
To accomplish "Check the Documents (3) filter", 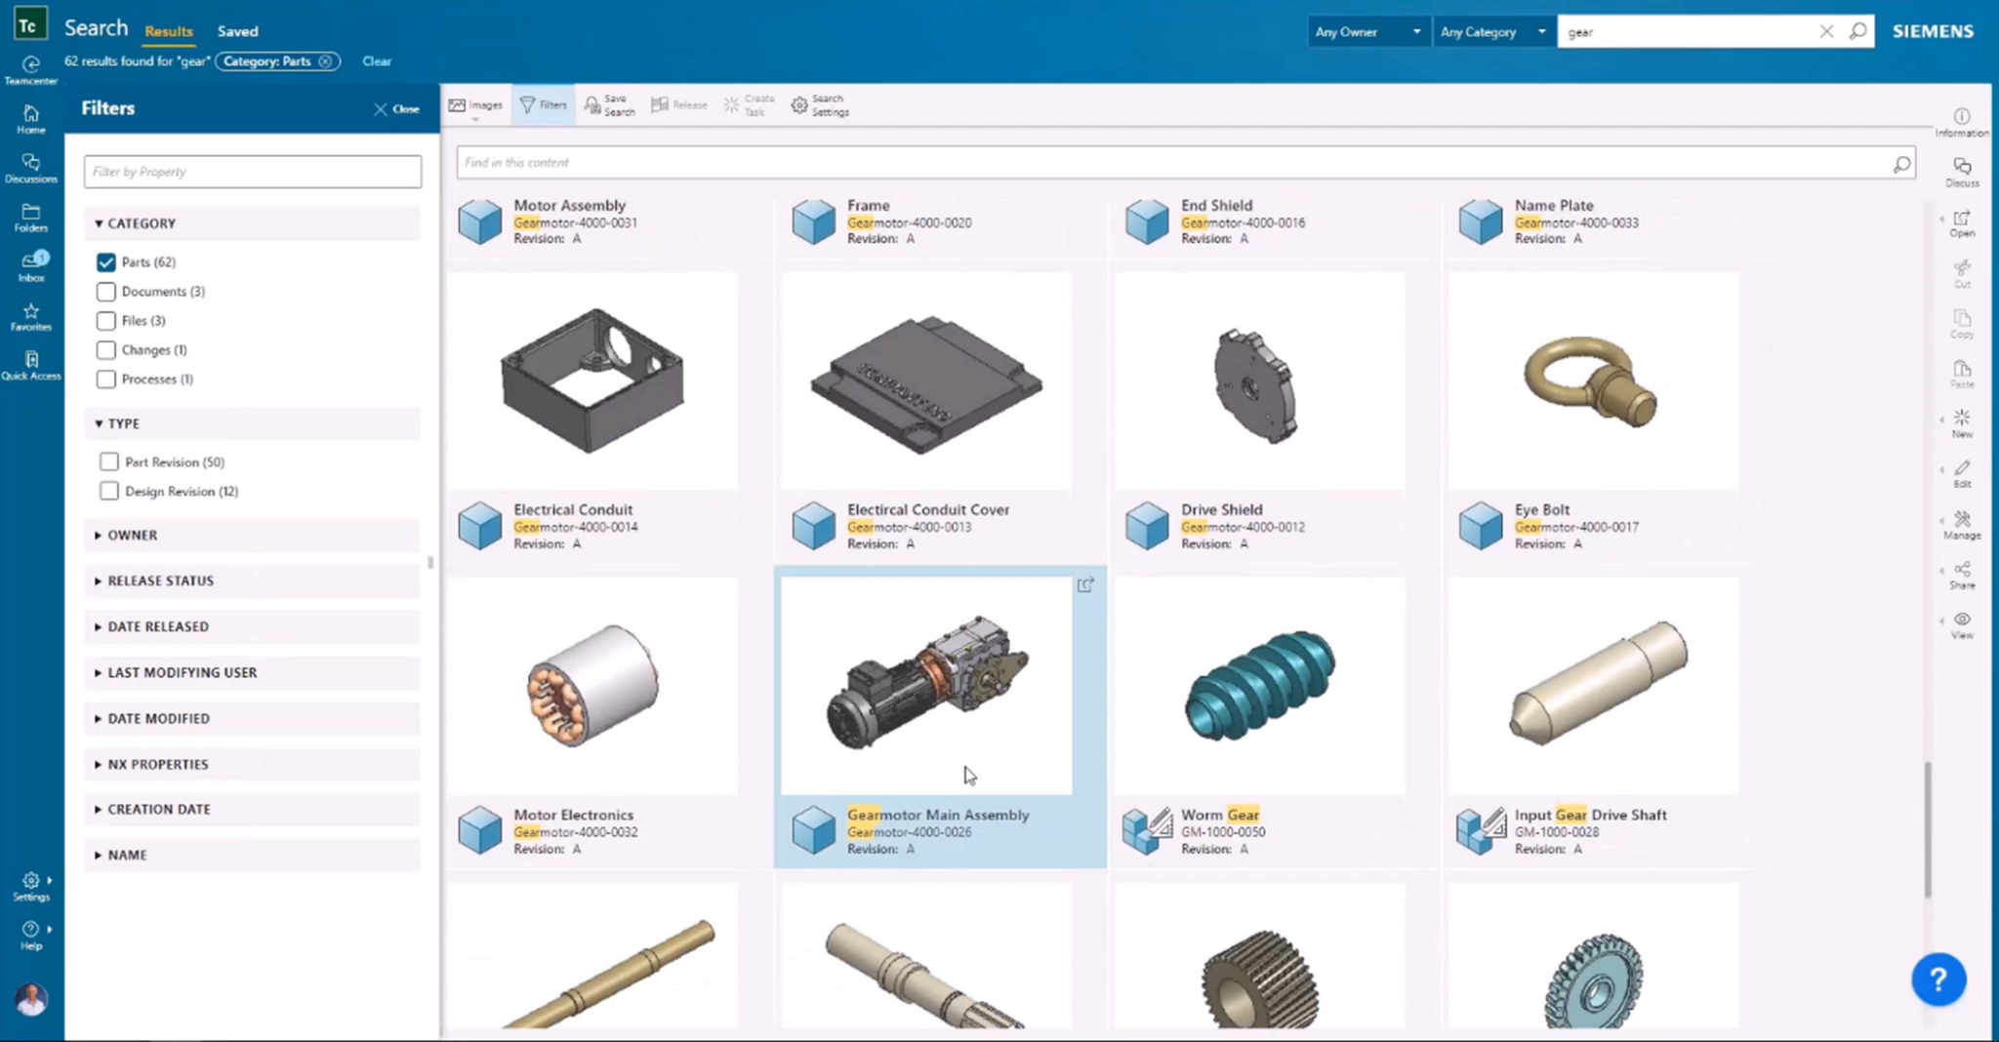I will tap(106, 291).
